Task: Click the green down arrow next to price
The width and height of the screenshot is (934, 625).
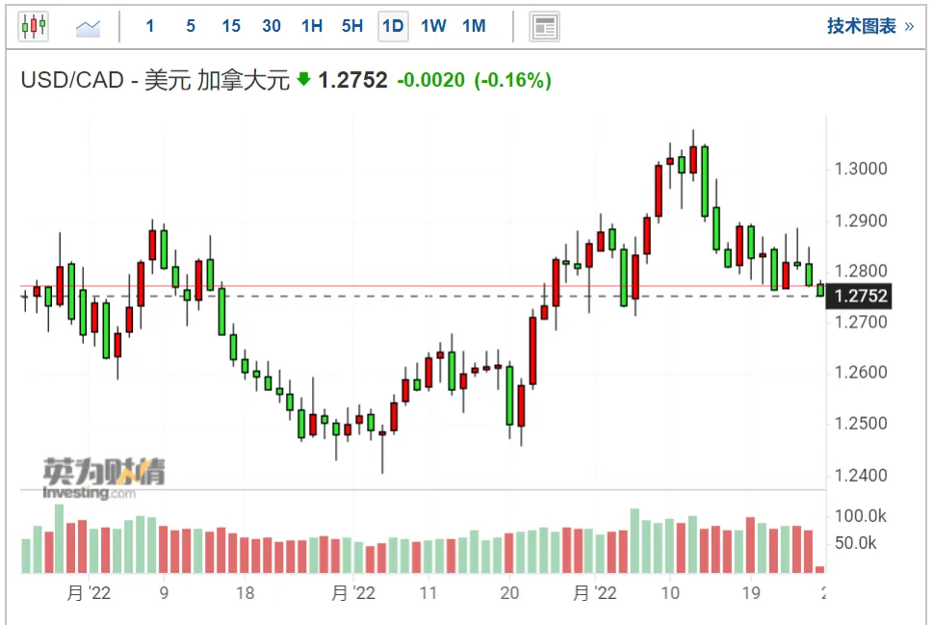Action: [303, 79]
